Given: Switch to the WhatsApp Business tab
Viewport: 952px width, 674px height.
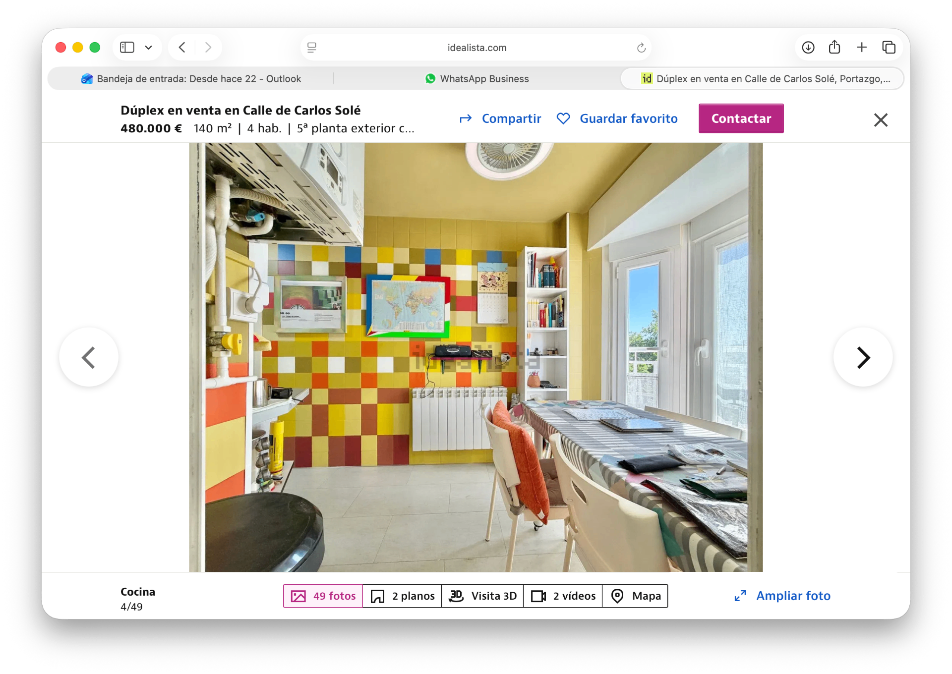Looking at the screenshot, I should click(x=477, y=79).
